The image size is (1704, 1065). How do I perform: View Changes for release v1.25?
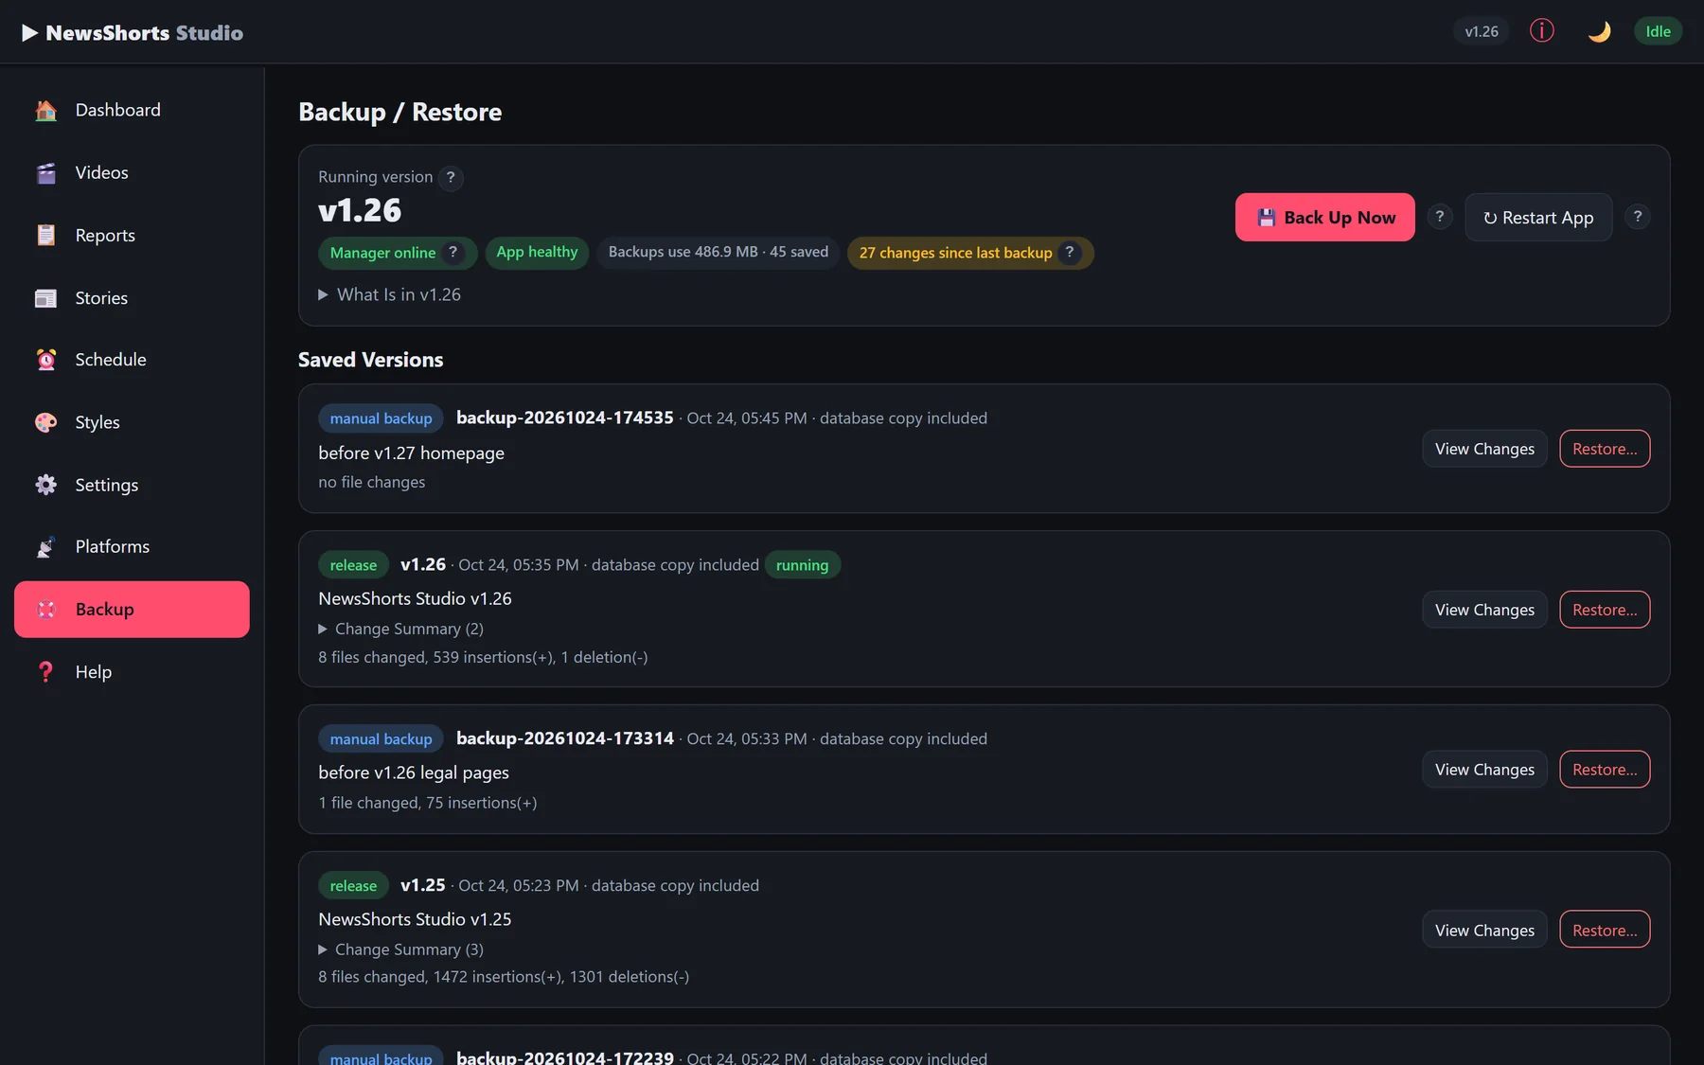click(1484, 930)
